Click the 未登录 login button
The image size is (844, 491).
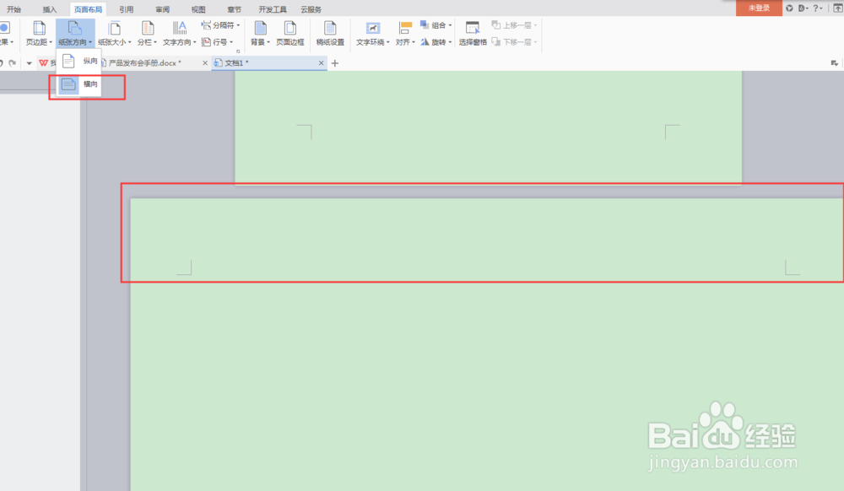pos(759,8)
